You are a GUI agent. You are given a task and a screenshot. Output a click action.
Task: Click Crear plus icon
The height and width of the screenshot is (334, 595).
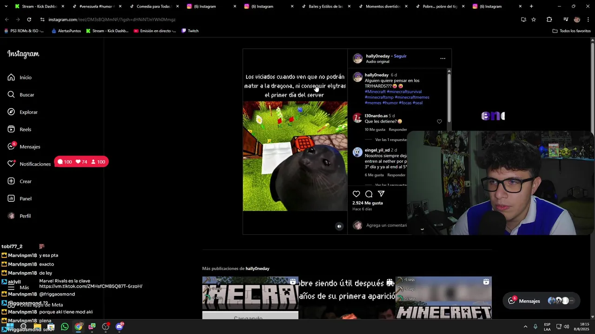(11, 181)
